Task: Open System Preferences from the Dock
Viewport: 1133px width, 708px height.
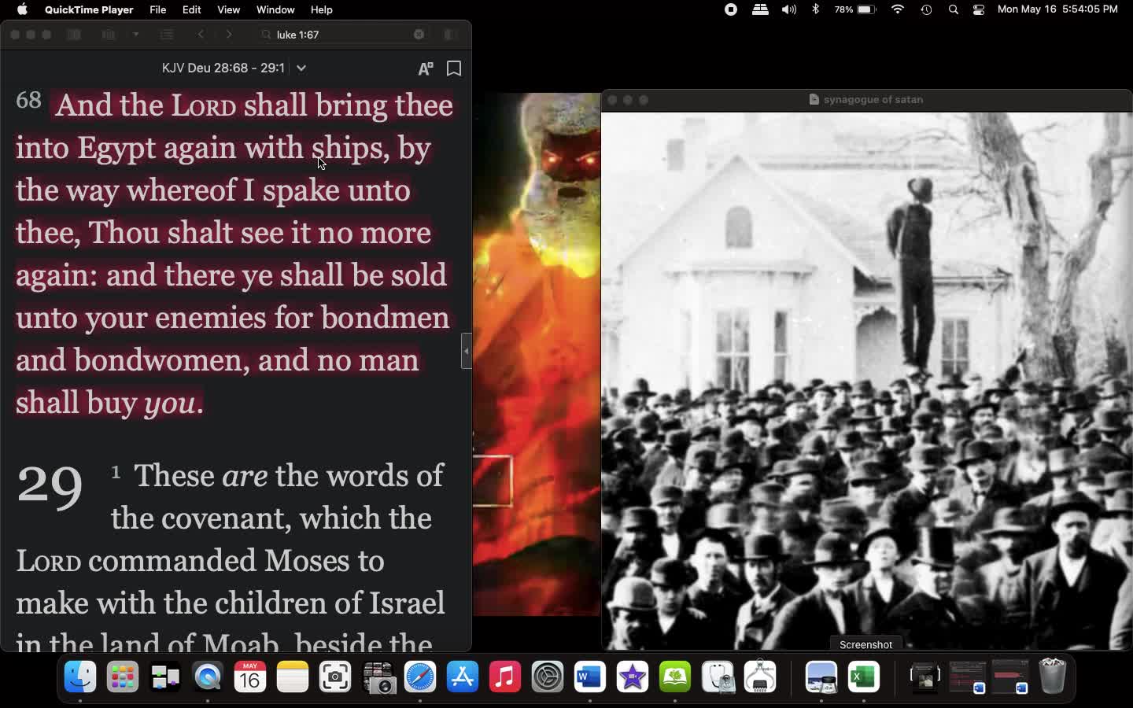Action: pos(548,677)
